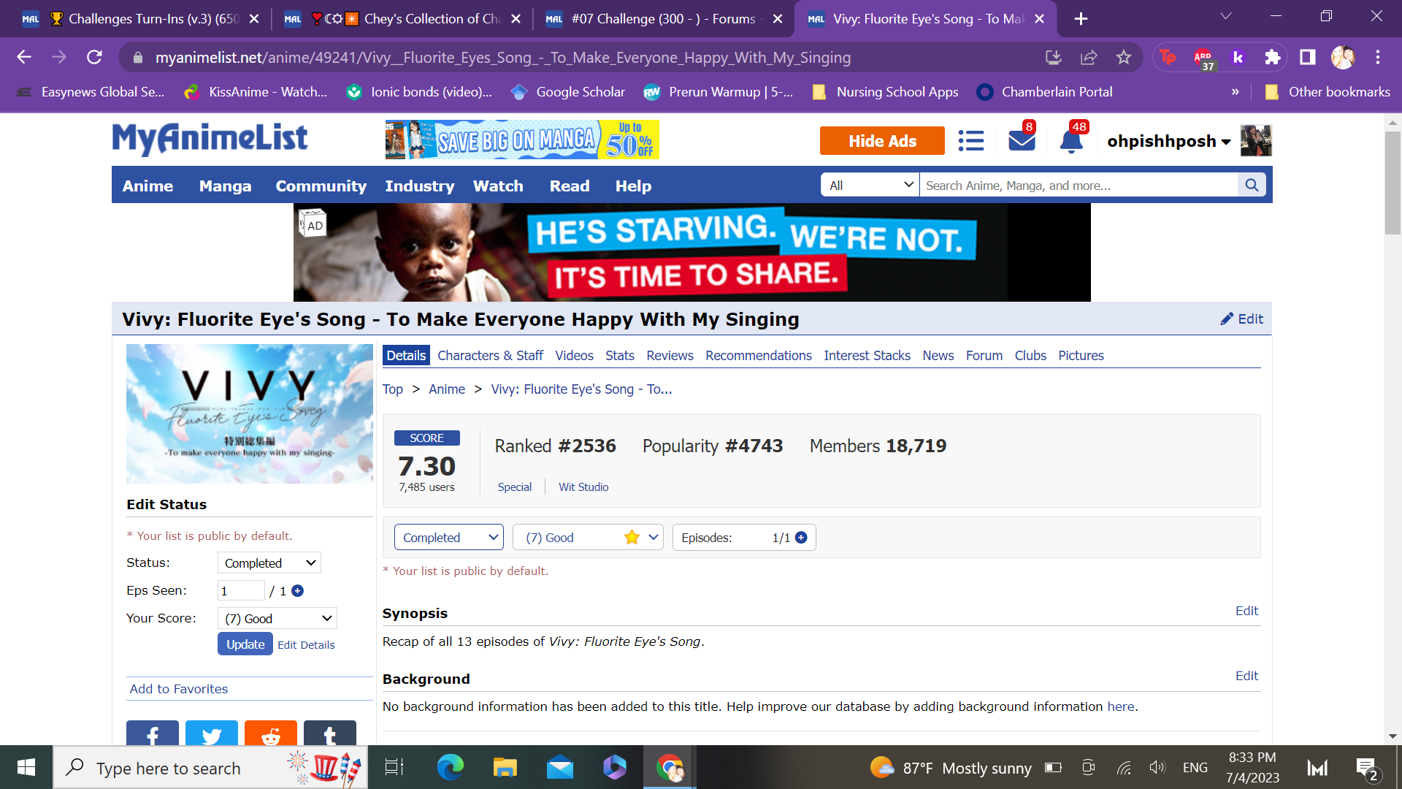Click the Special type link
Image resolution: width=1402 pixels, height=789 pixels.
(515, 487)
